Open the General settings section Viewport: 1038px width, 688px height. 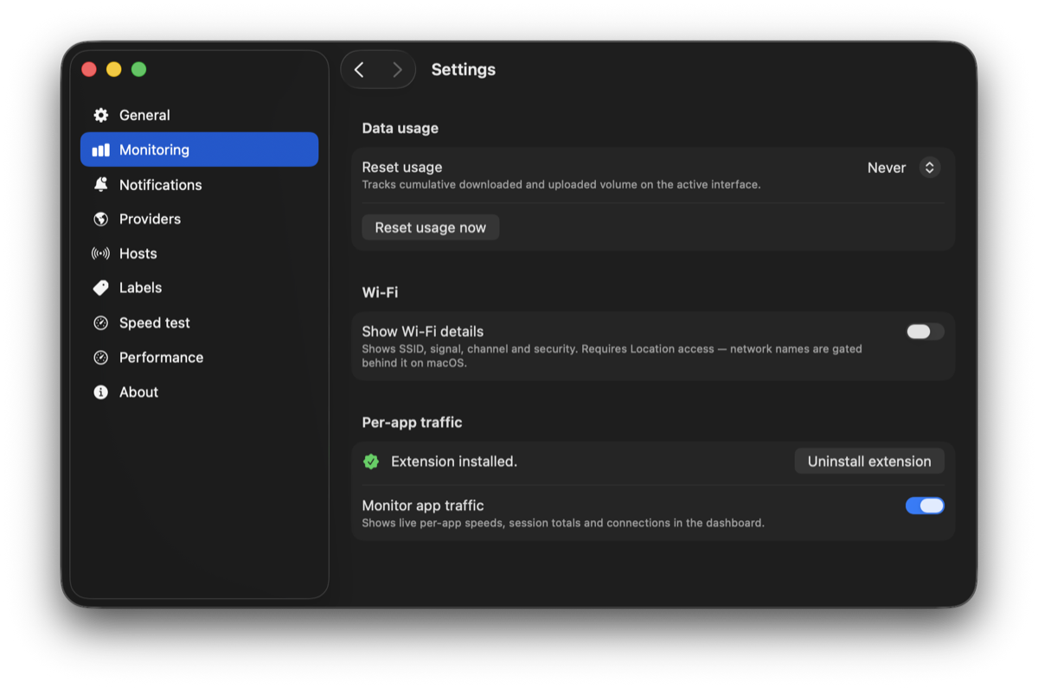tap(199, 115)
